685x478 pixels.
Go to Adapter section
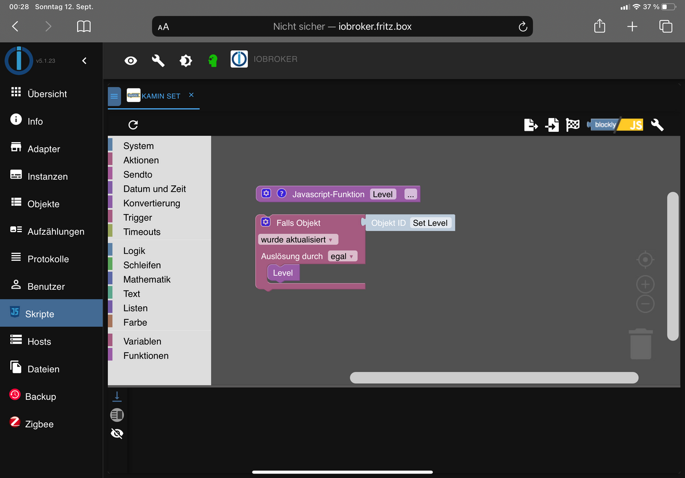[51, 148]
